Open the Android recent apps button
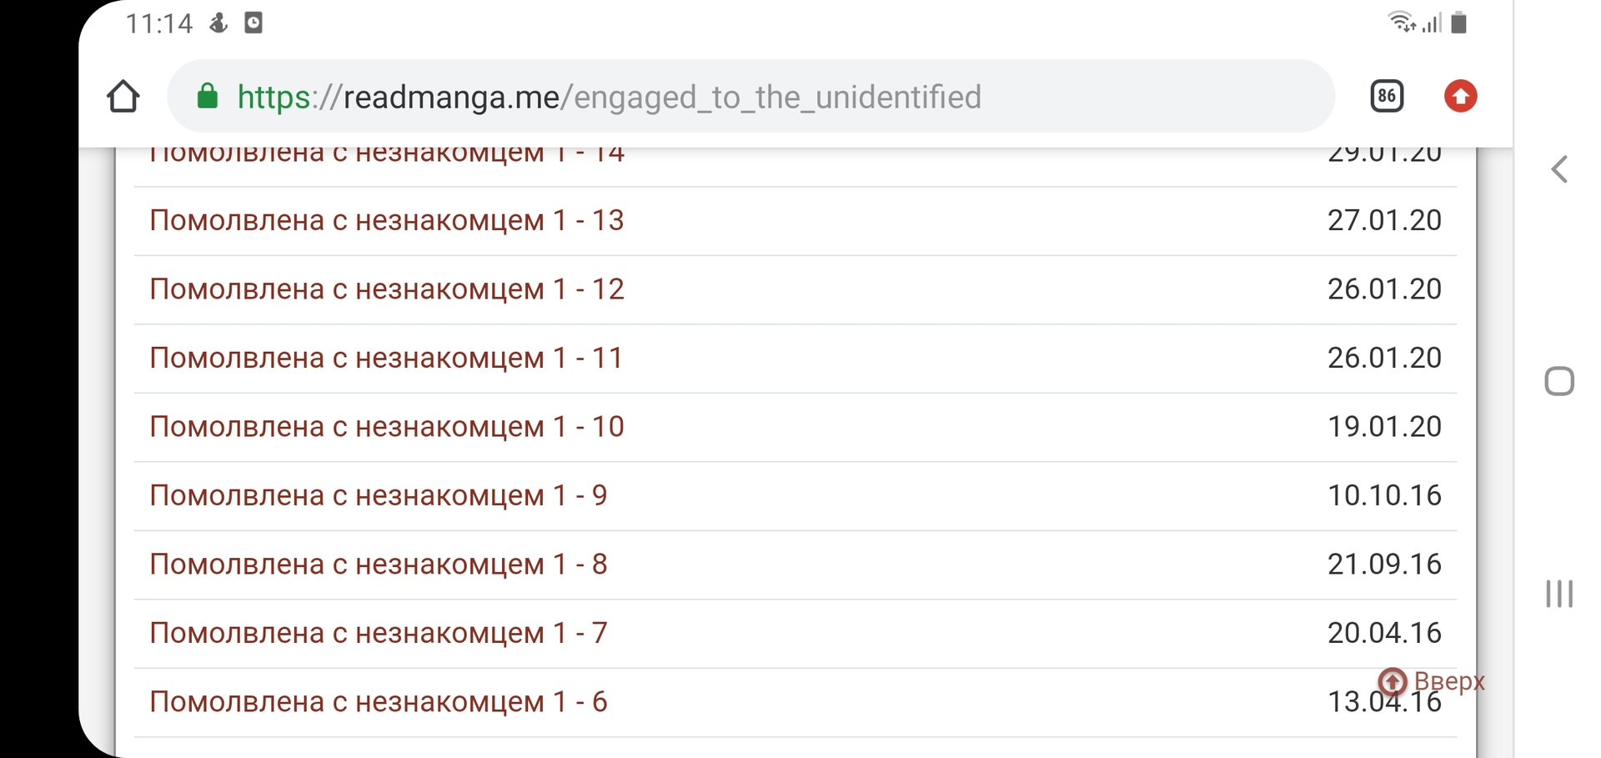Image resolution: width=1601 pixels, height=758 pixels. pos(1558,594)
